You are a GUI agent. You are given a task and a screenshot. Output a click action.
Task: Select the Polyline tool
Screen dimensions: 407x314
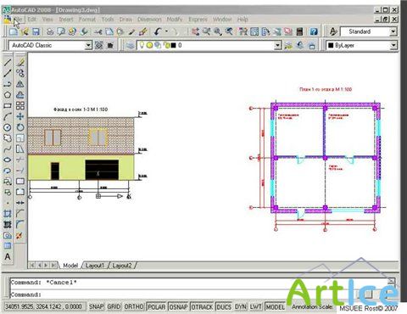coord(8,84)
